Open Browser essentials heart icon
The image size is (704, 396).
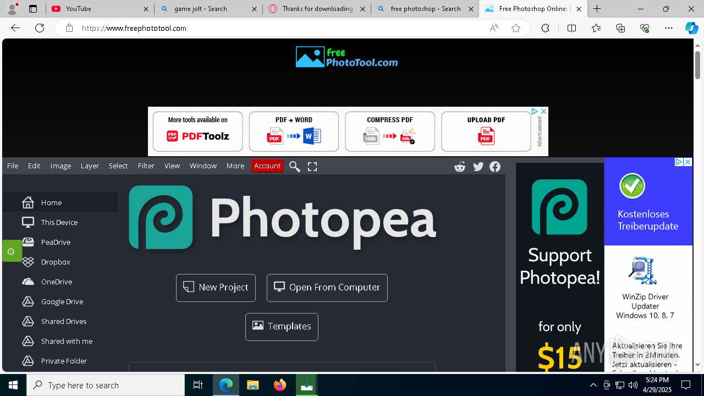[x=645, y=28]
